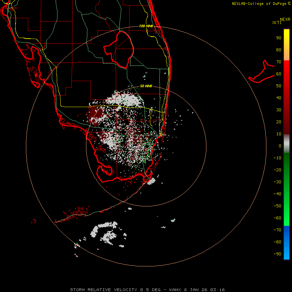292x292 pixels.
Task: Select the -20 value on velocity scale
Action: tap(277, 170)
